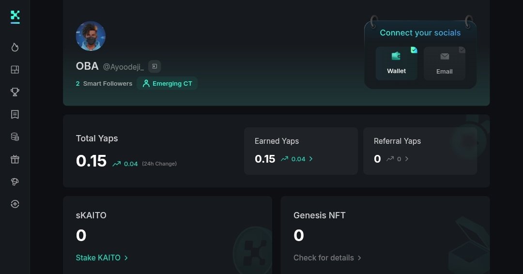Click the chevron after Stake KAITO

coord(126,258)
